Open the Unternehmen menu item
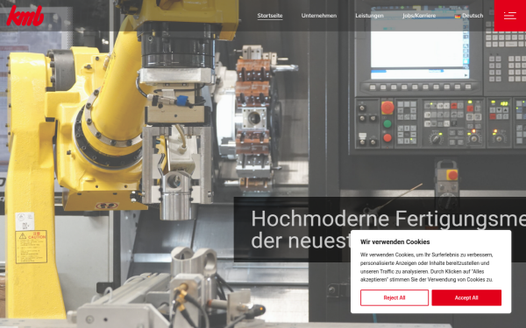This screenshot has height=328, width=526. (319, 16)
